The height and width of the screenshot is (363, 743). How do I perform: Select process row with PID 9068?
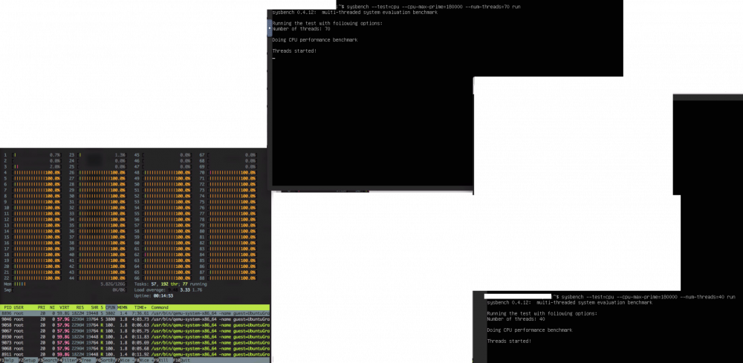point(135,349)
